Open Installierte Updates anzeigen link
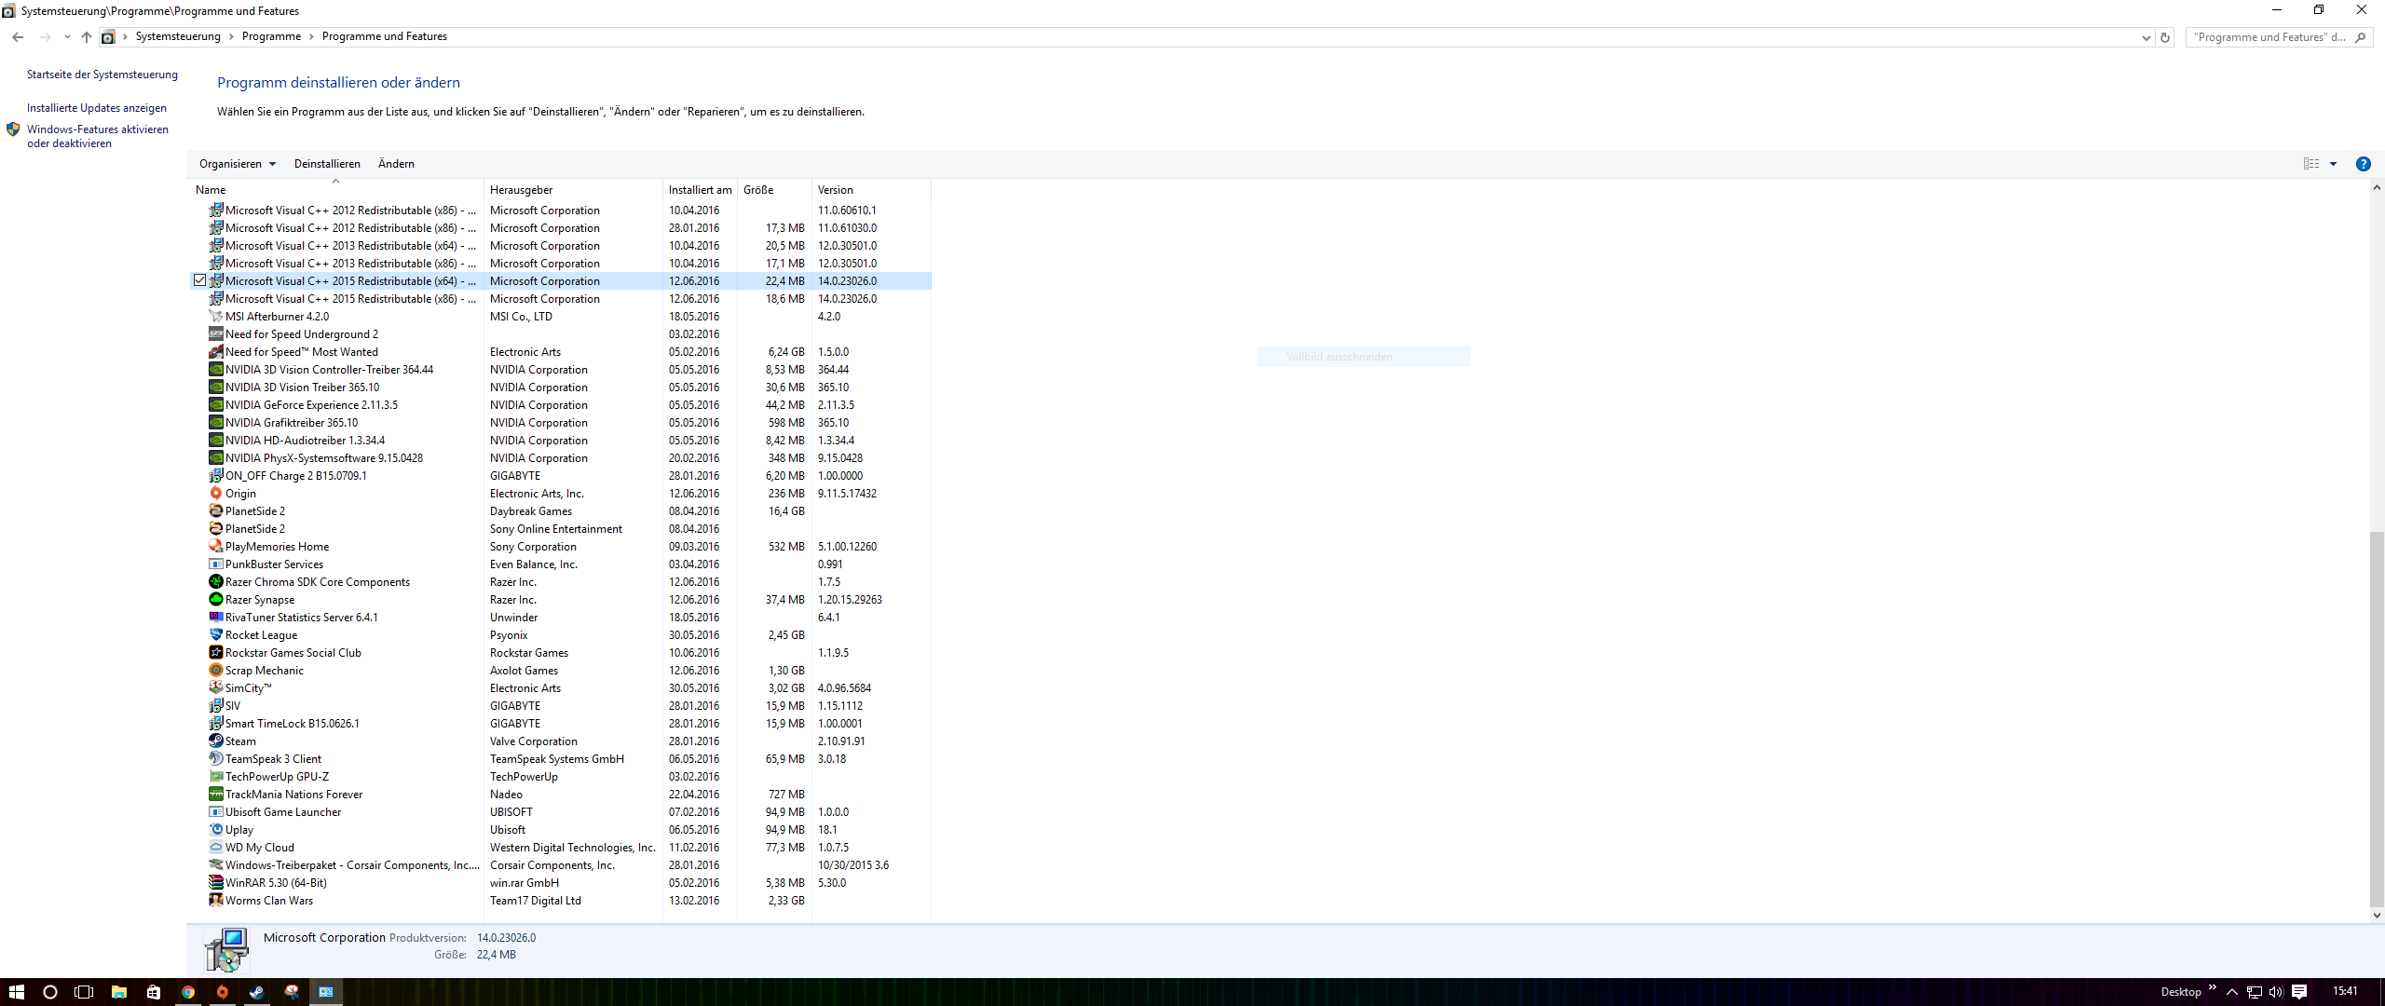2385x1006 pixels. [x=97, y=108]
